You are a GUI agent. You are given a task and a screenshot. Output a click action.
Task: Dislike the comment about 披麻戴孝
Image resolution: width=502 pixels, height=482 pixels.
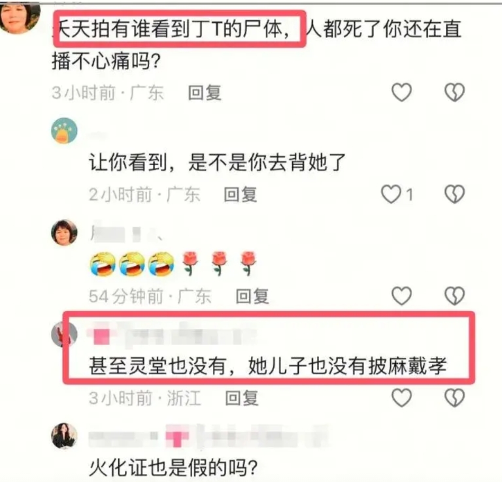pos(454,398)
